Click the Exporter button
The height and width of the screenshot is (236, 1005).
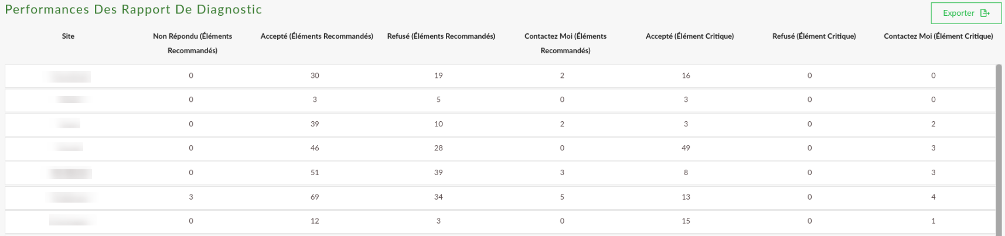(966, 13)
